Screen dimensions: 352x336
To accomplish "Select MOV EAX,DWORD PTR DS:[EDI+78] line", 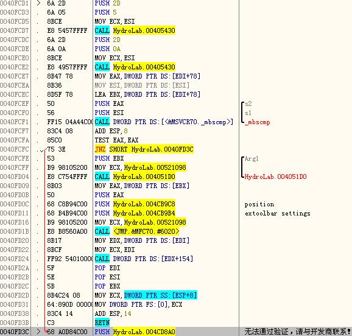I will [147, 76].
